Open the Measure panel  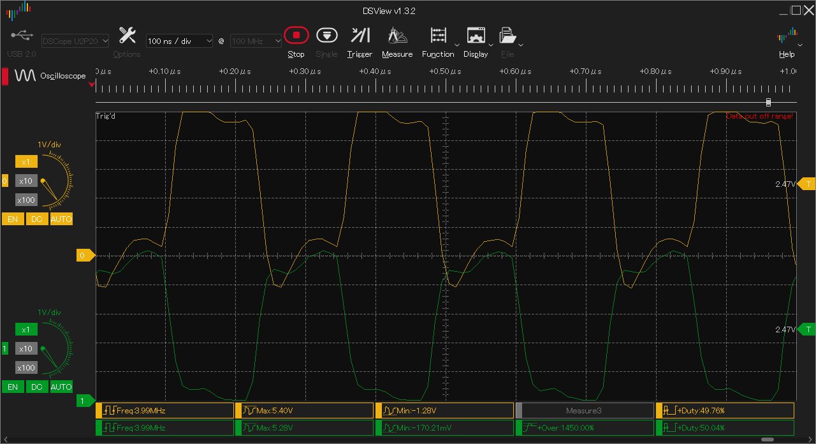(397, 35)
